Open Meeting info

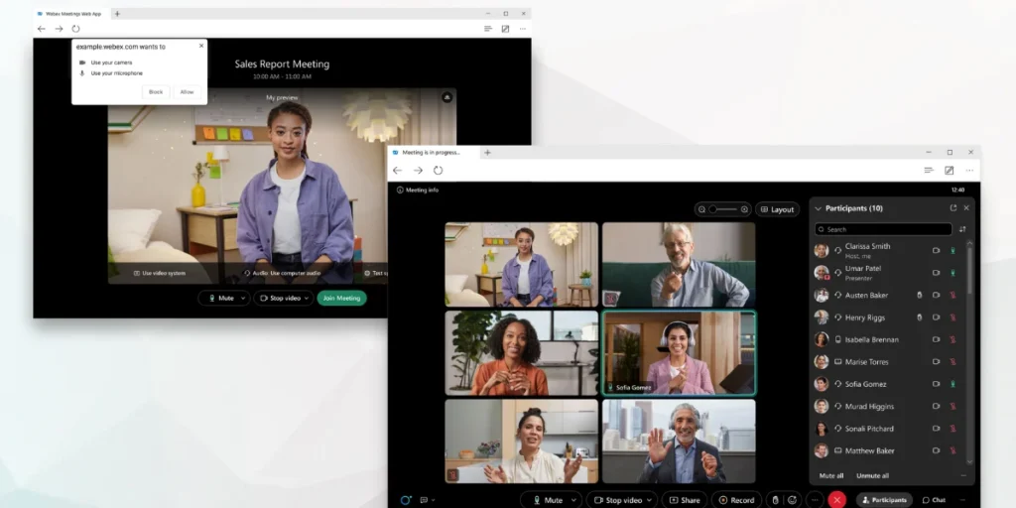click(418, 190)
